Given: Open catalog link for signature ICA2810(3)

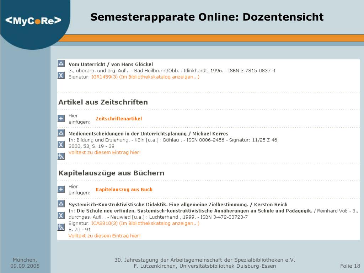Looking at the screenshot, I should tap(145, 223).
